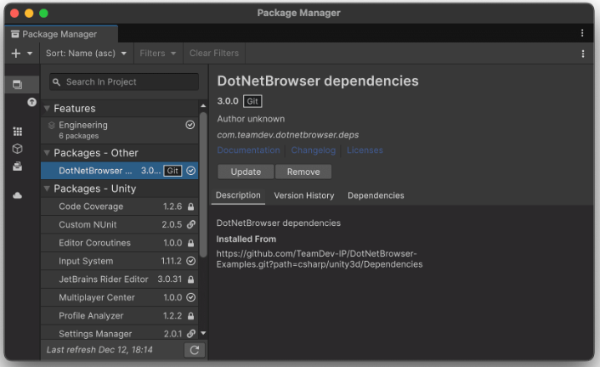Click the Settings Manager link icon
The width and height of the screenshot is (600, 367).
[191, 334]
